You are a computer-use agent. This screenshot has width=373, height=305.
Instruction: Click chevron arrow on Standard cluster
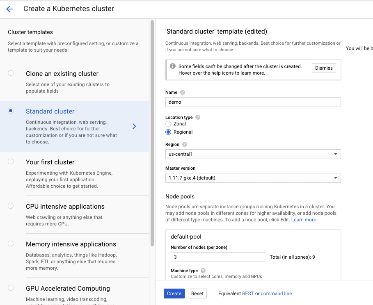pyautogui.click(x=134, y=126)
